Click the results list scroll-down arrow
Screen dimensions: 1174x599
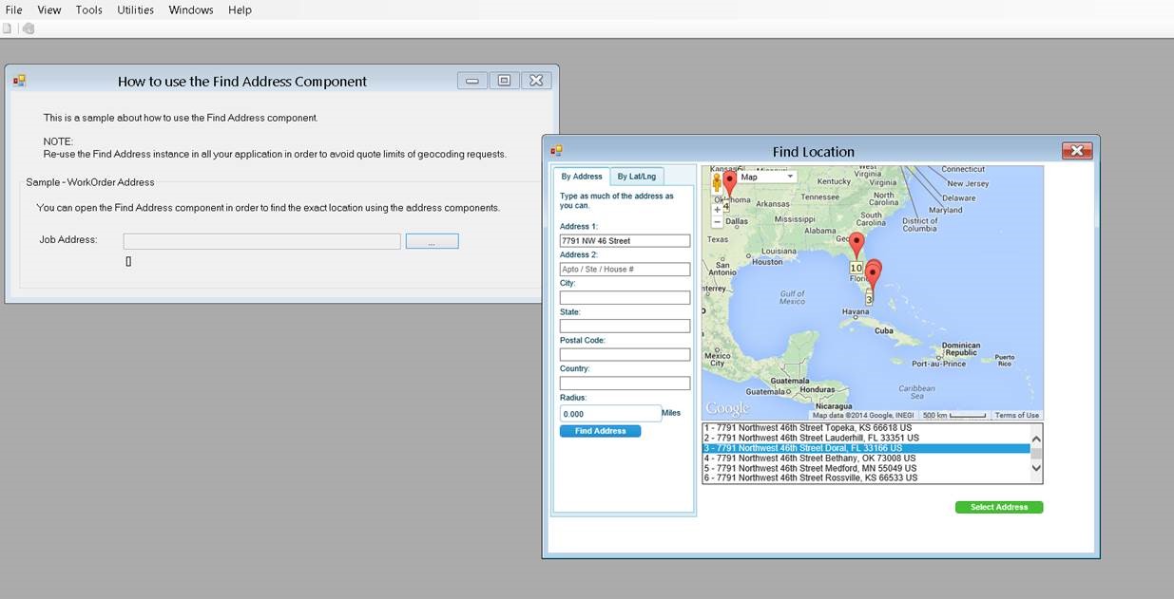(1036, 468)
